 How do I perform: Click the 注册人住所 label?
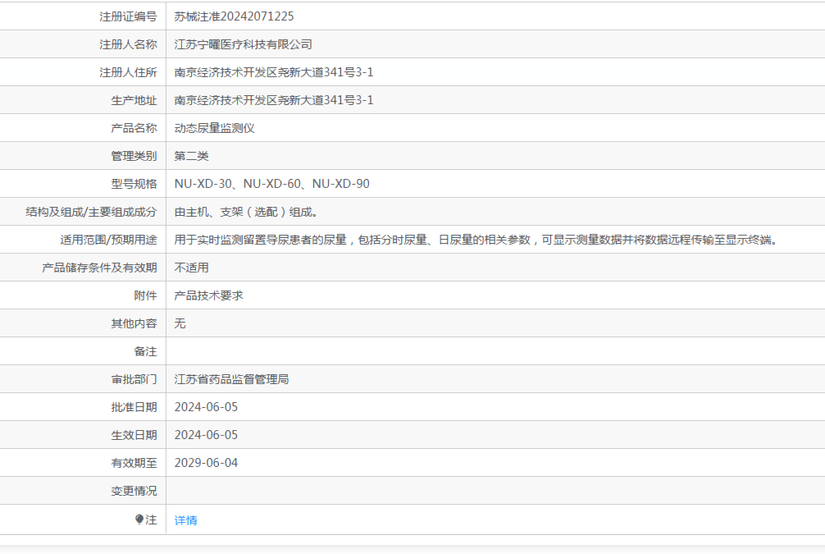(x=129, y=73)
